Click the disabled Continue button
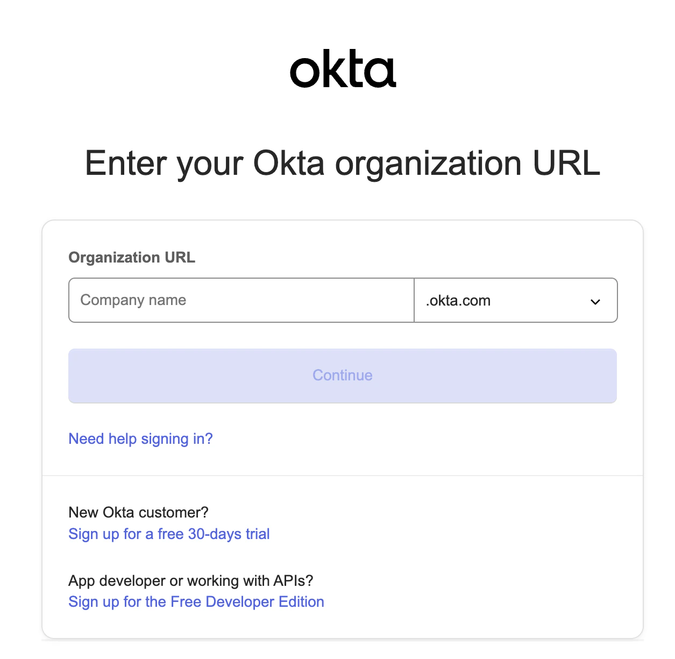The height and width of the screenshot is (659, 675). pos(342,375)
